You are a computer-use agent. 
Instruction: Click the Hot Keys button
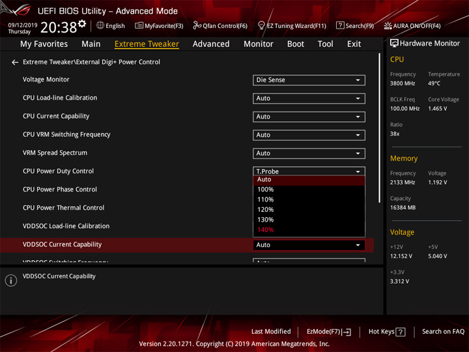[387, 332]
